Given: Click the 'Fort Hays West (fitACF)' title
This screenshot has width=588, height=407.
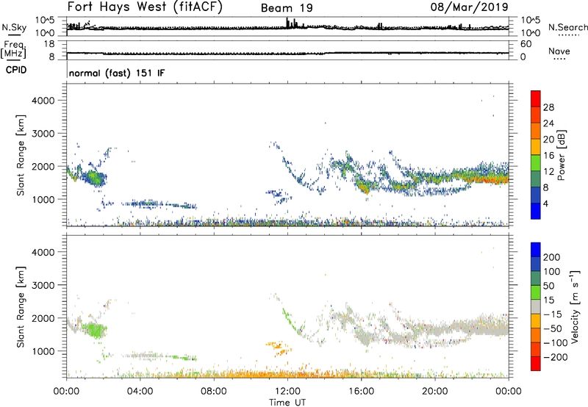Looking at the screenshot, I should [x=144, y=7].
